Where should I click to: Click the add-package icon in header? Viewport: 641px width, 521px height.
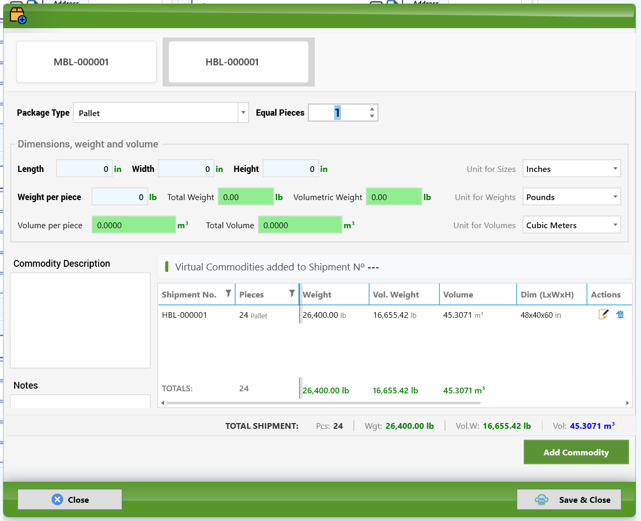pos(18,16)
